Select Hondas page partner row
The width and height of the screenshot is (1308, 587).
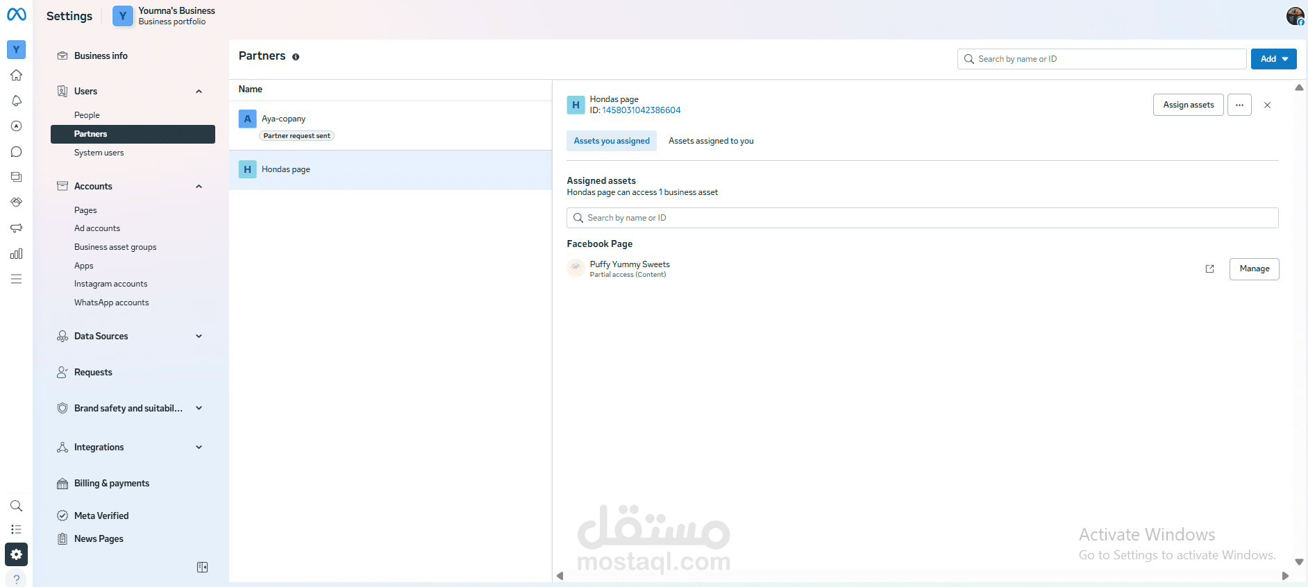tap(390, 170)
